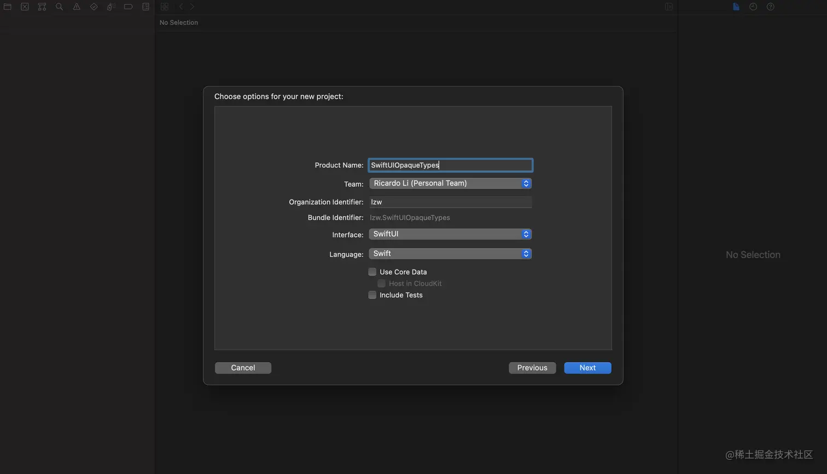This screenshot has width=827, height=474.
Task: Open the Team dropdown
Action: pos(450,184)
